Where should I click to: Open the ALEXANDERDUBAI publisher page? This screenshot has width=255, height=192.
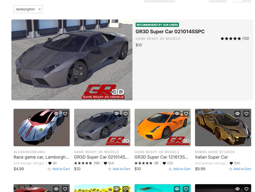point(29,152)
